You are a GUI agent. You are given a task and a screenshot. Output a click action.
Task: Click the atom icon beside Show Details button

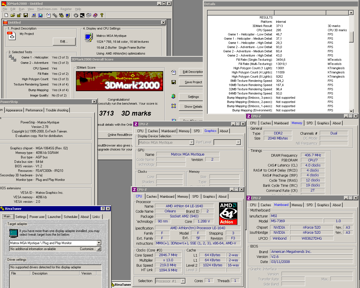click(174, 106)
